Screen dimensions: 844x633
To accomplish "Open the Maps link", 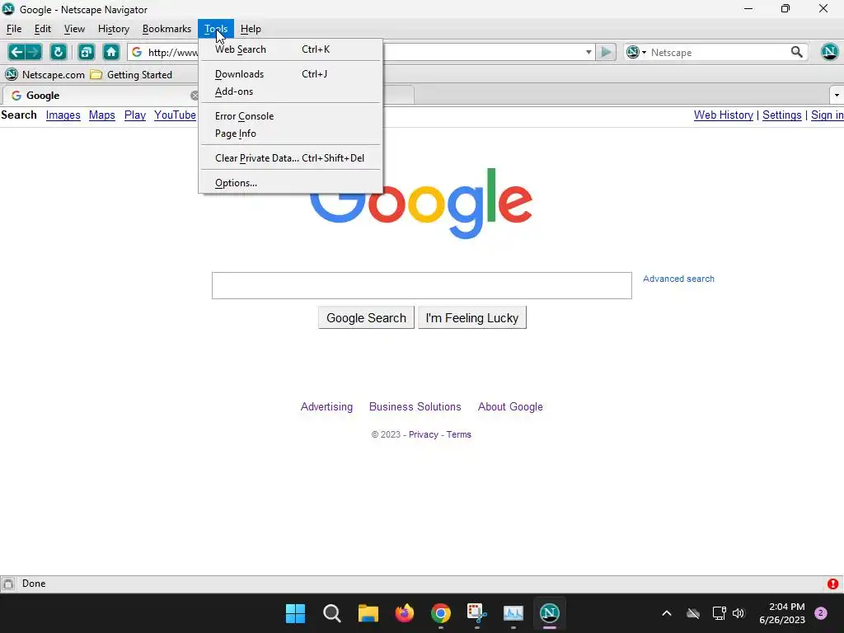I will coord(101,115).
